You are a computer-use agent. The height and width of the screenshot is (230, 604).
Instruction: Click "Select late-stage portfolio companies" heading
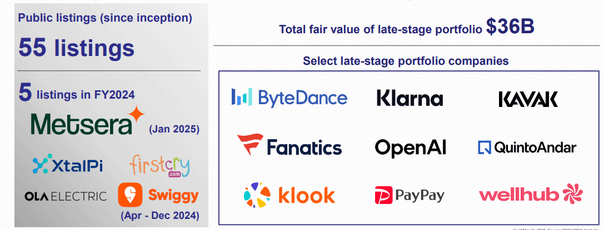click(406, 61)
